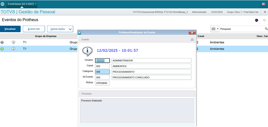
Task: Click the Administrador user in header bar
Action: (199, 12)
